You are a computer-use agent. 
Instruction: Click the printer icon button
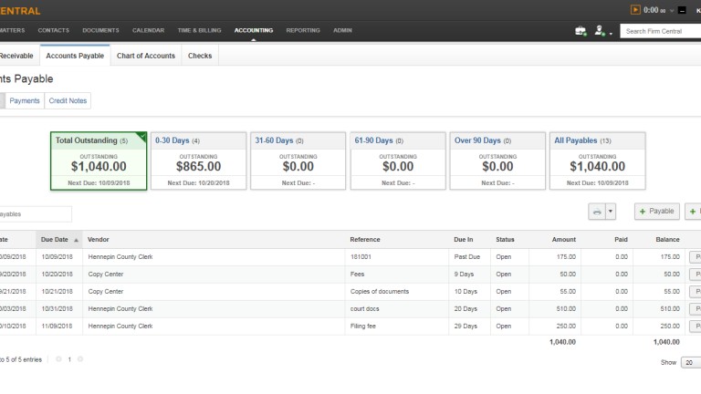point(597,211)
